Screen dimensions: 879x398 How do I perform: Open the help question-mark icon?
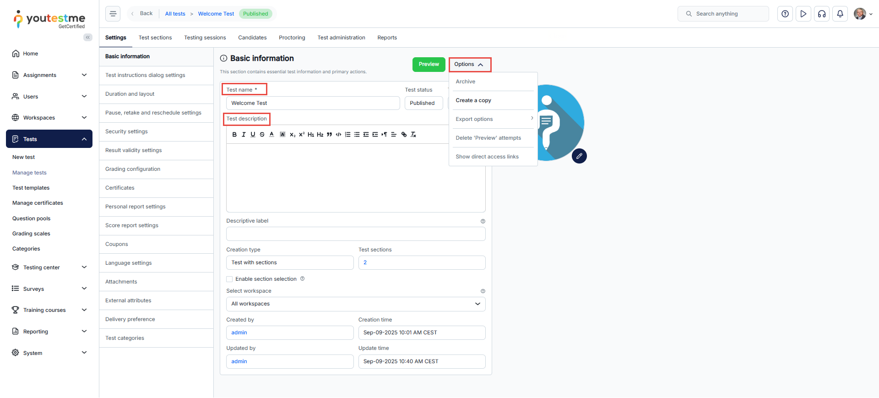click(785, 14)
